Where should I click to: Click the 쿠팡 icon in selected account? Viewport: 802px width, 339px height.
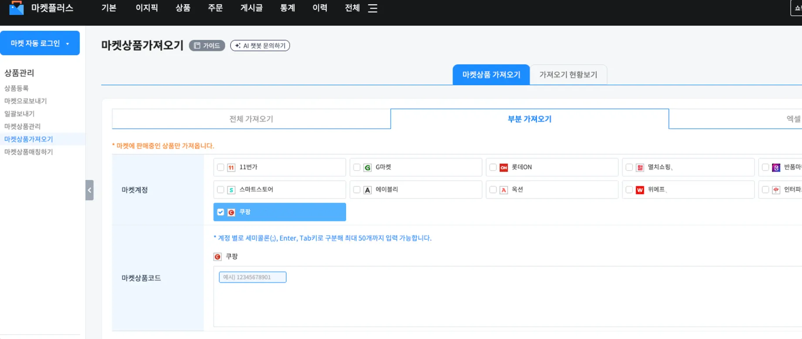coord(231,212)
